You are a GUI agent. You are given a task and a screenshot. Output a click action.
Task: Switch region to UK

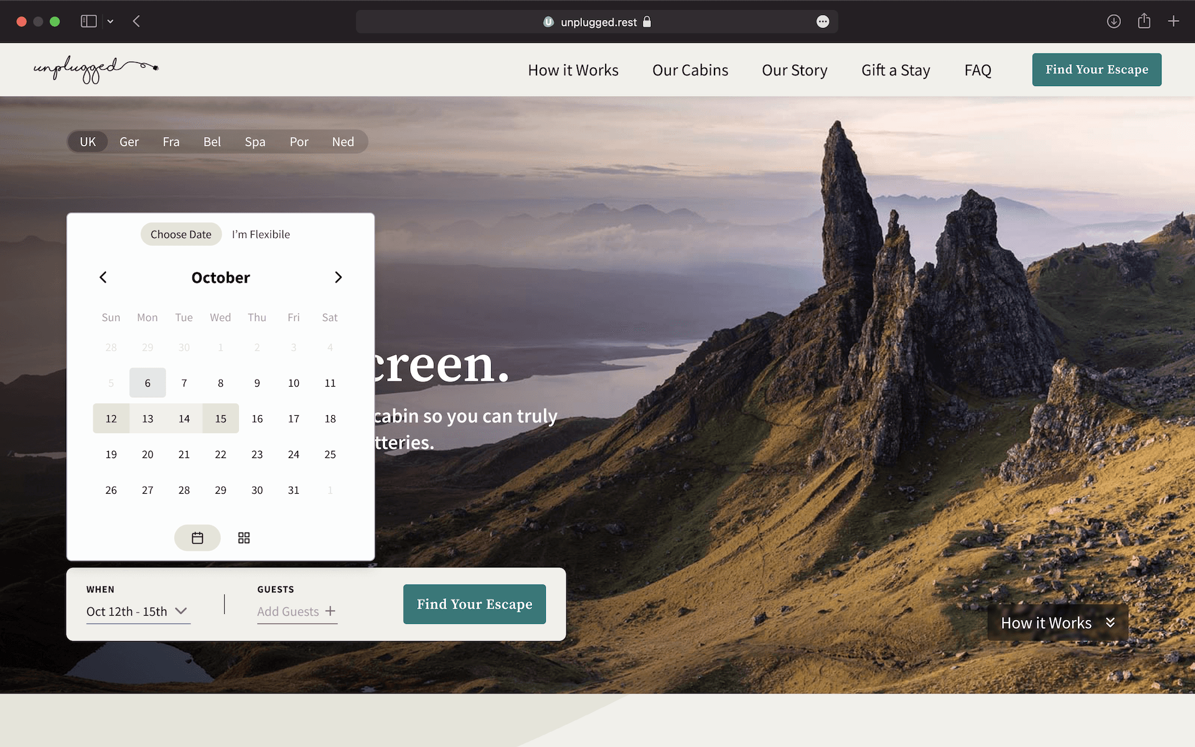(88, 141)
